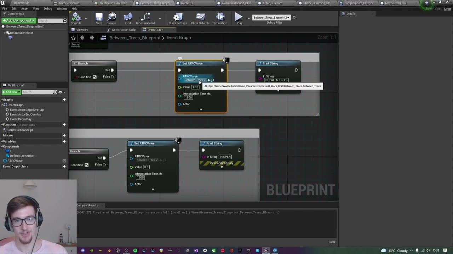Collapse the Graphs section
The width and height of the screenshot is (453, 254).
(1, 99)
